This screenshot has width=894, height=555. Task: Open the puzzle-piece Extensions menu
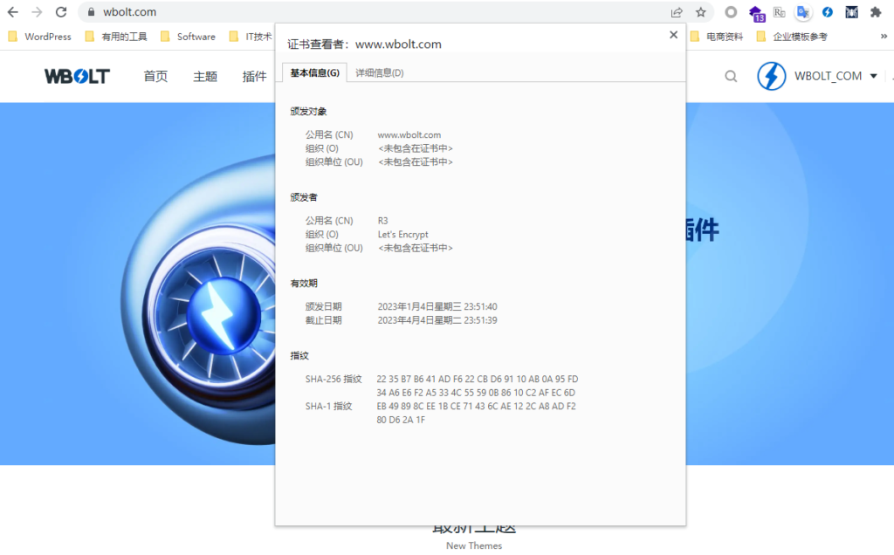pyautogui.click(x=876, y=12)
